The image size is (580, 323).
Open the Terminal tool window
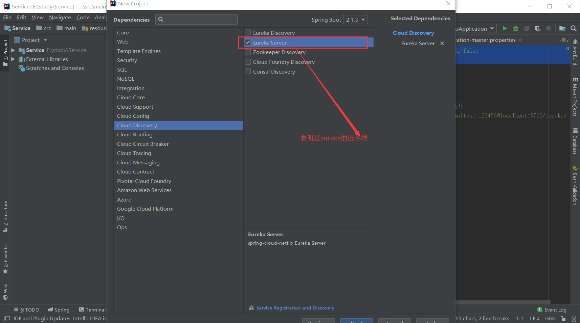[92, 310]
